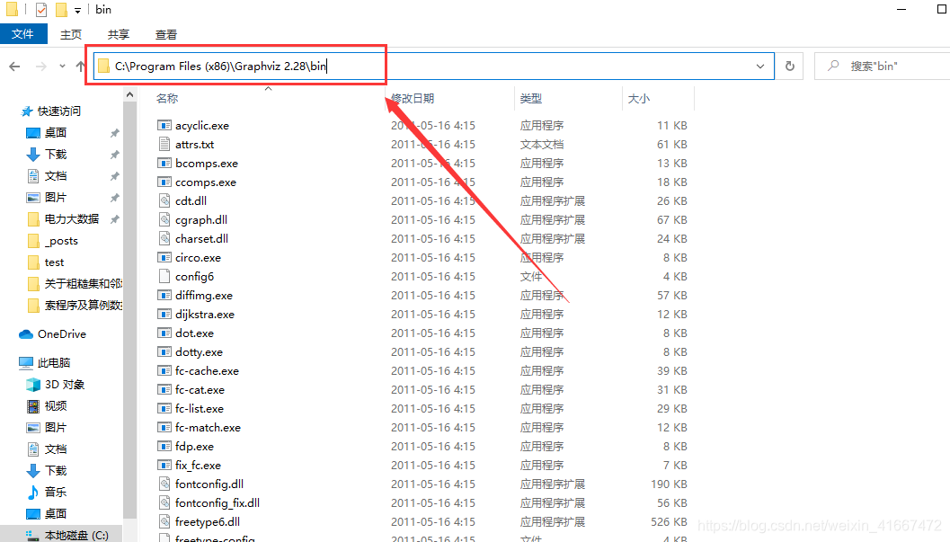This screenshot has width=950, height=542.
Task: Select config6 blank file icon
Action: (x=164, y=276)
